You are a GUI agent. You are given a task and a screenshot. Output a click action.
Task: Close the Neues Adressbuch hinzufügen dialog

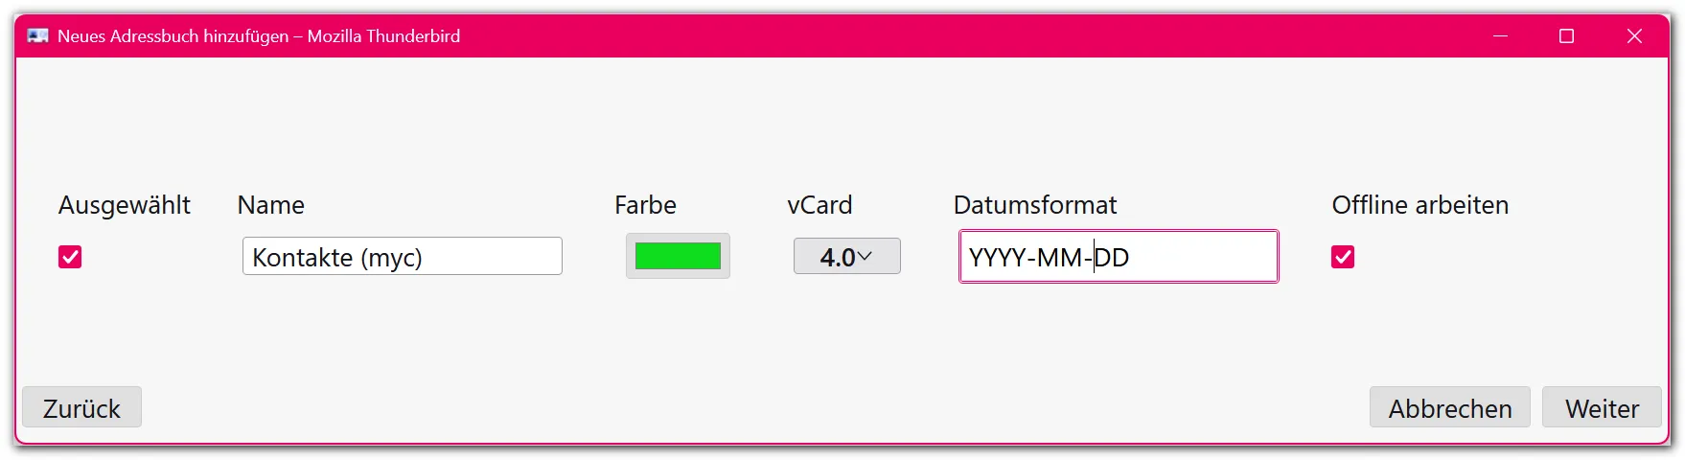[x=1634, y=36]
